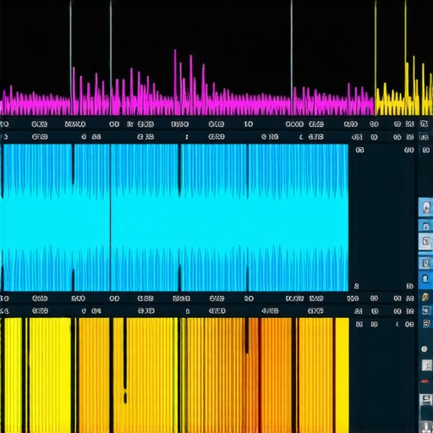Select the magenta spectrum waveform display
433x433 pixels.
tap(187, 83)
